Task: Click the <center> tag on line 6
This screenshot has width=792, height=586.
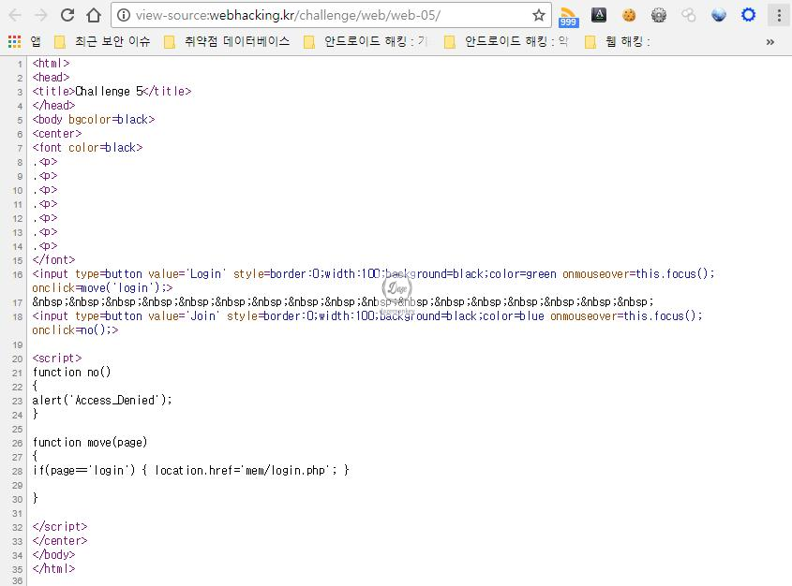Action: (56, 134)
